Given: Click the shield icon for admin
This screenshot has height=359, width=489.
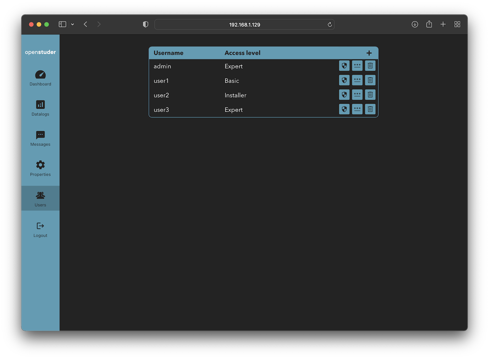Looking at the screenshot, I should (344, 66).
